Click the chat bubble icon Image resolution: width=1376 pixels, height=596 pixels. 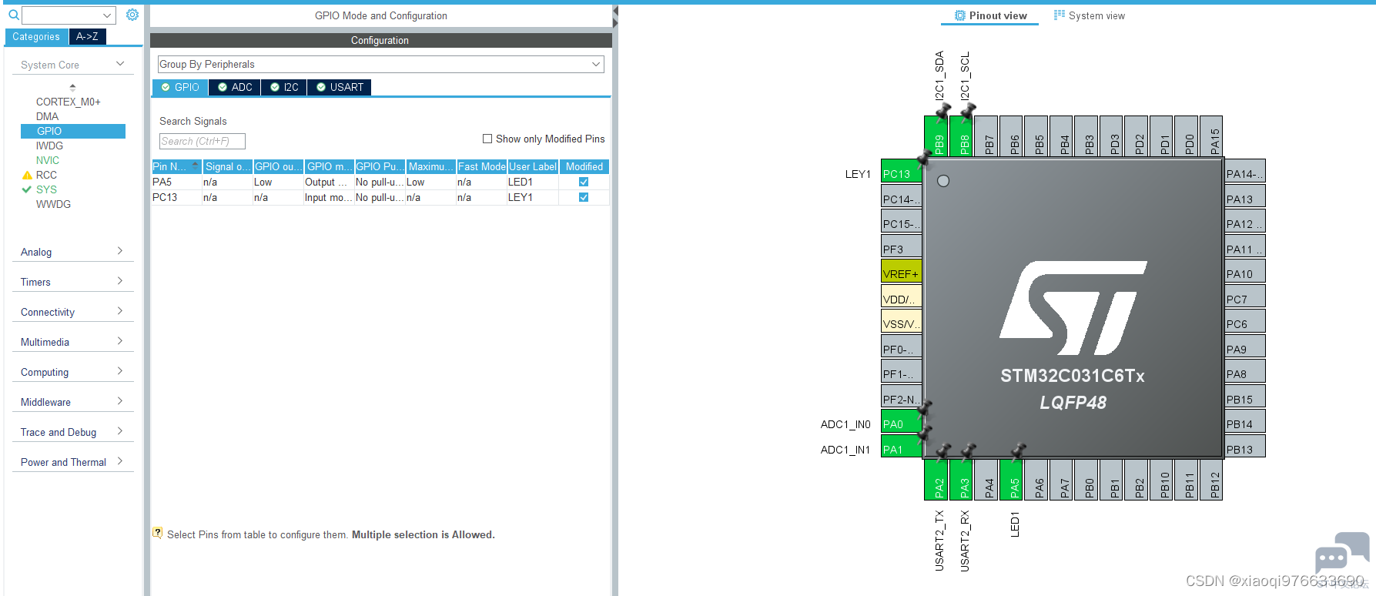point(1341,552)
